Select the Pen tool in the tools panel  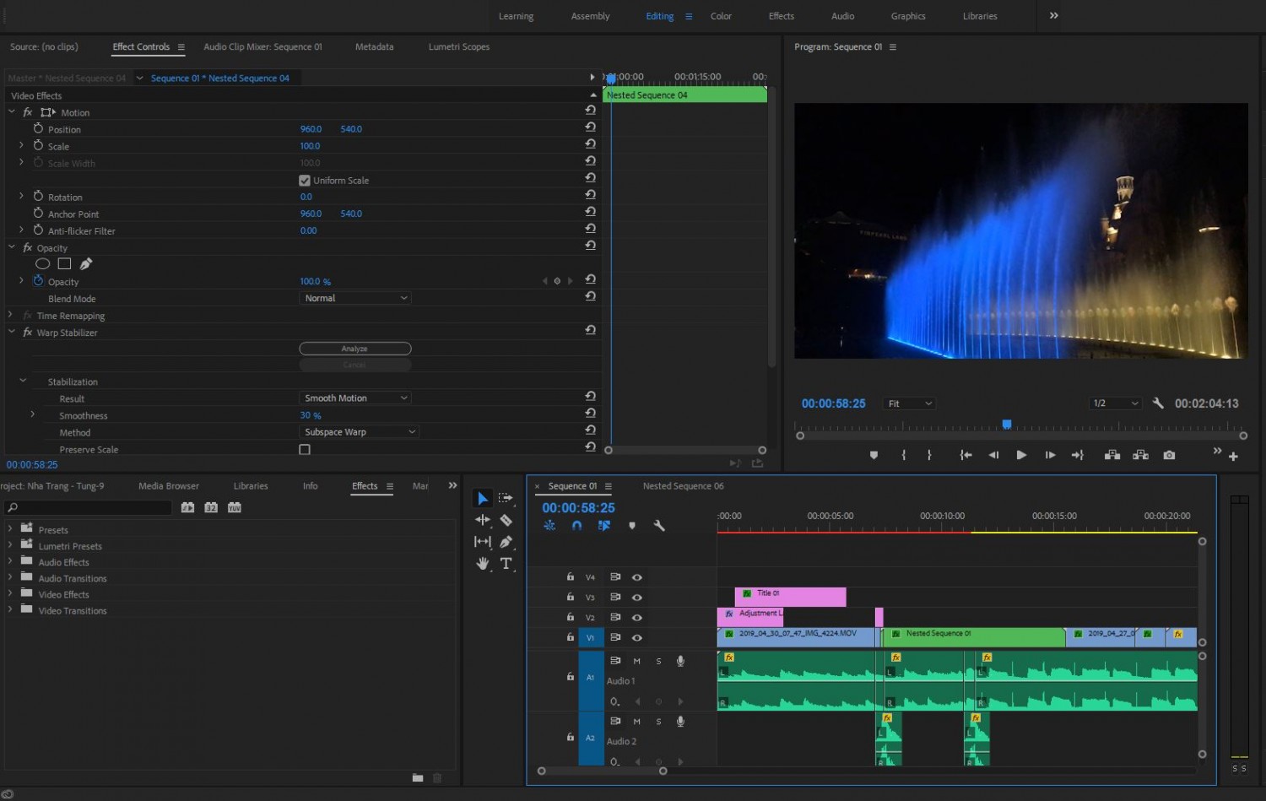tap(506, 542)
